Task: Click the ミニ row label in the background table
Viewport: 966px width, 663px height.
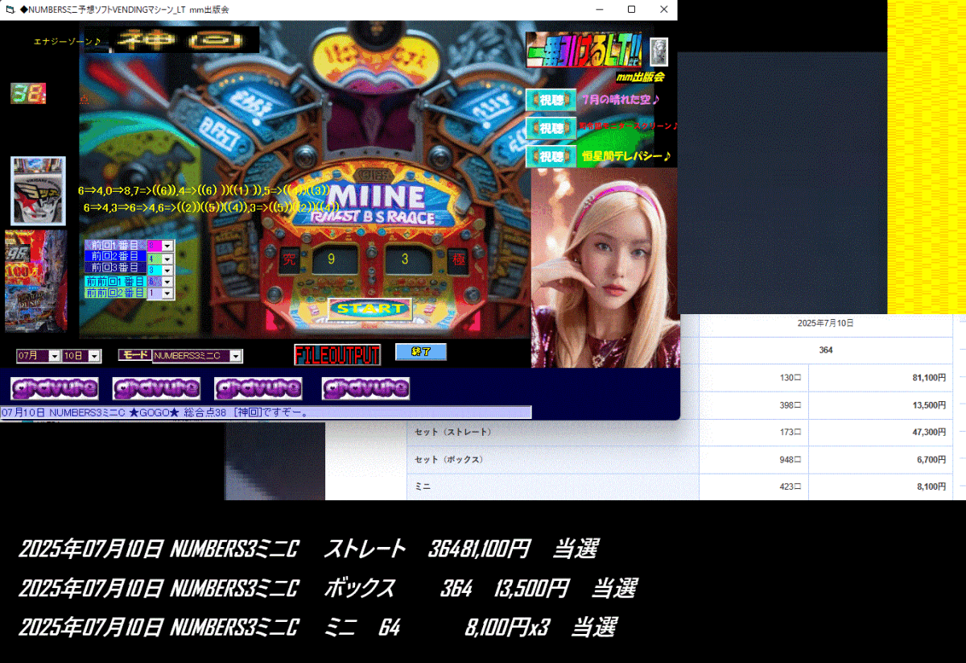Action: coord(423,487)
